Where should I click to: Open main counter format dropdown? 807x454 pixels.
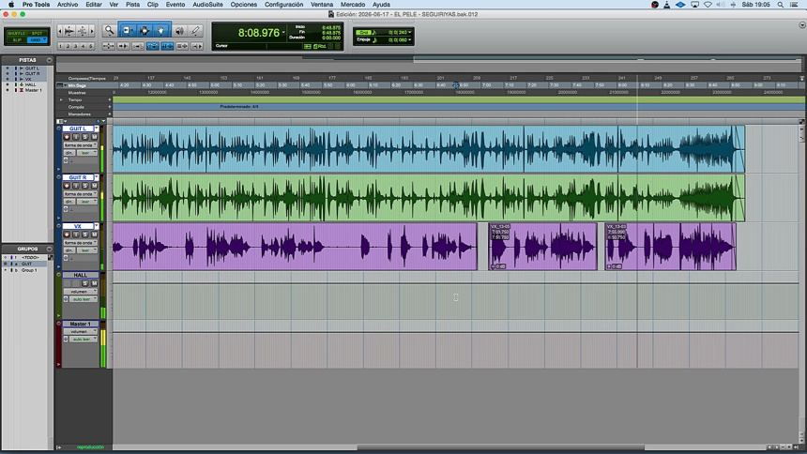(283, 33)
